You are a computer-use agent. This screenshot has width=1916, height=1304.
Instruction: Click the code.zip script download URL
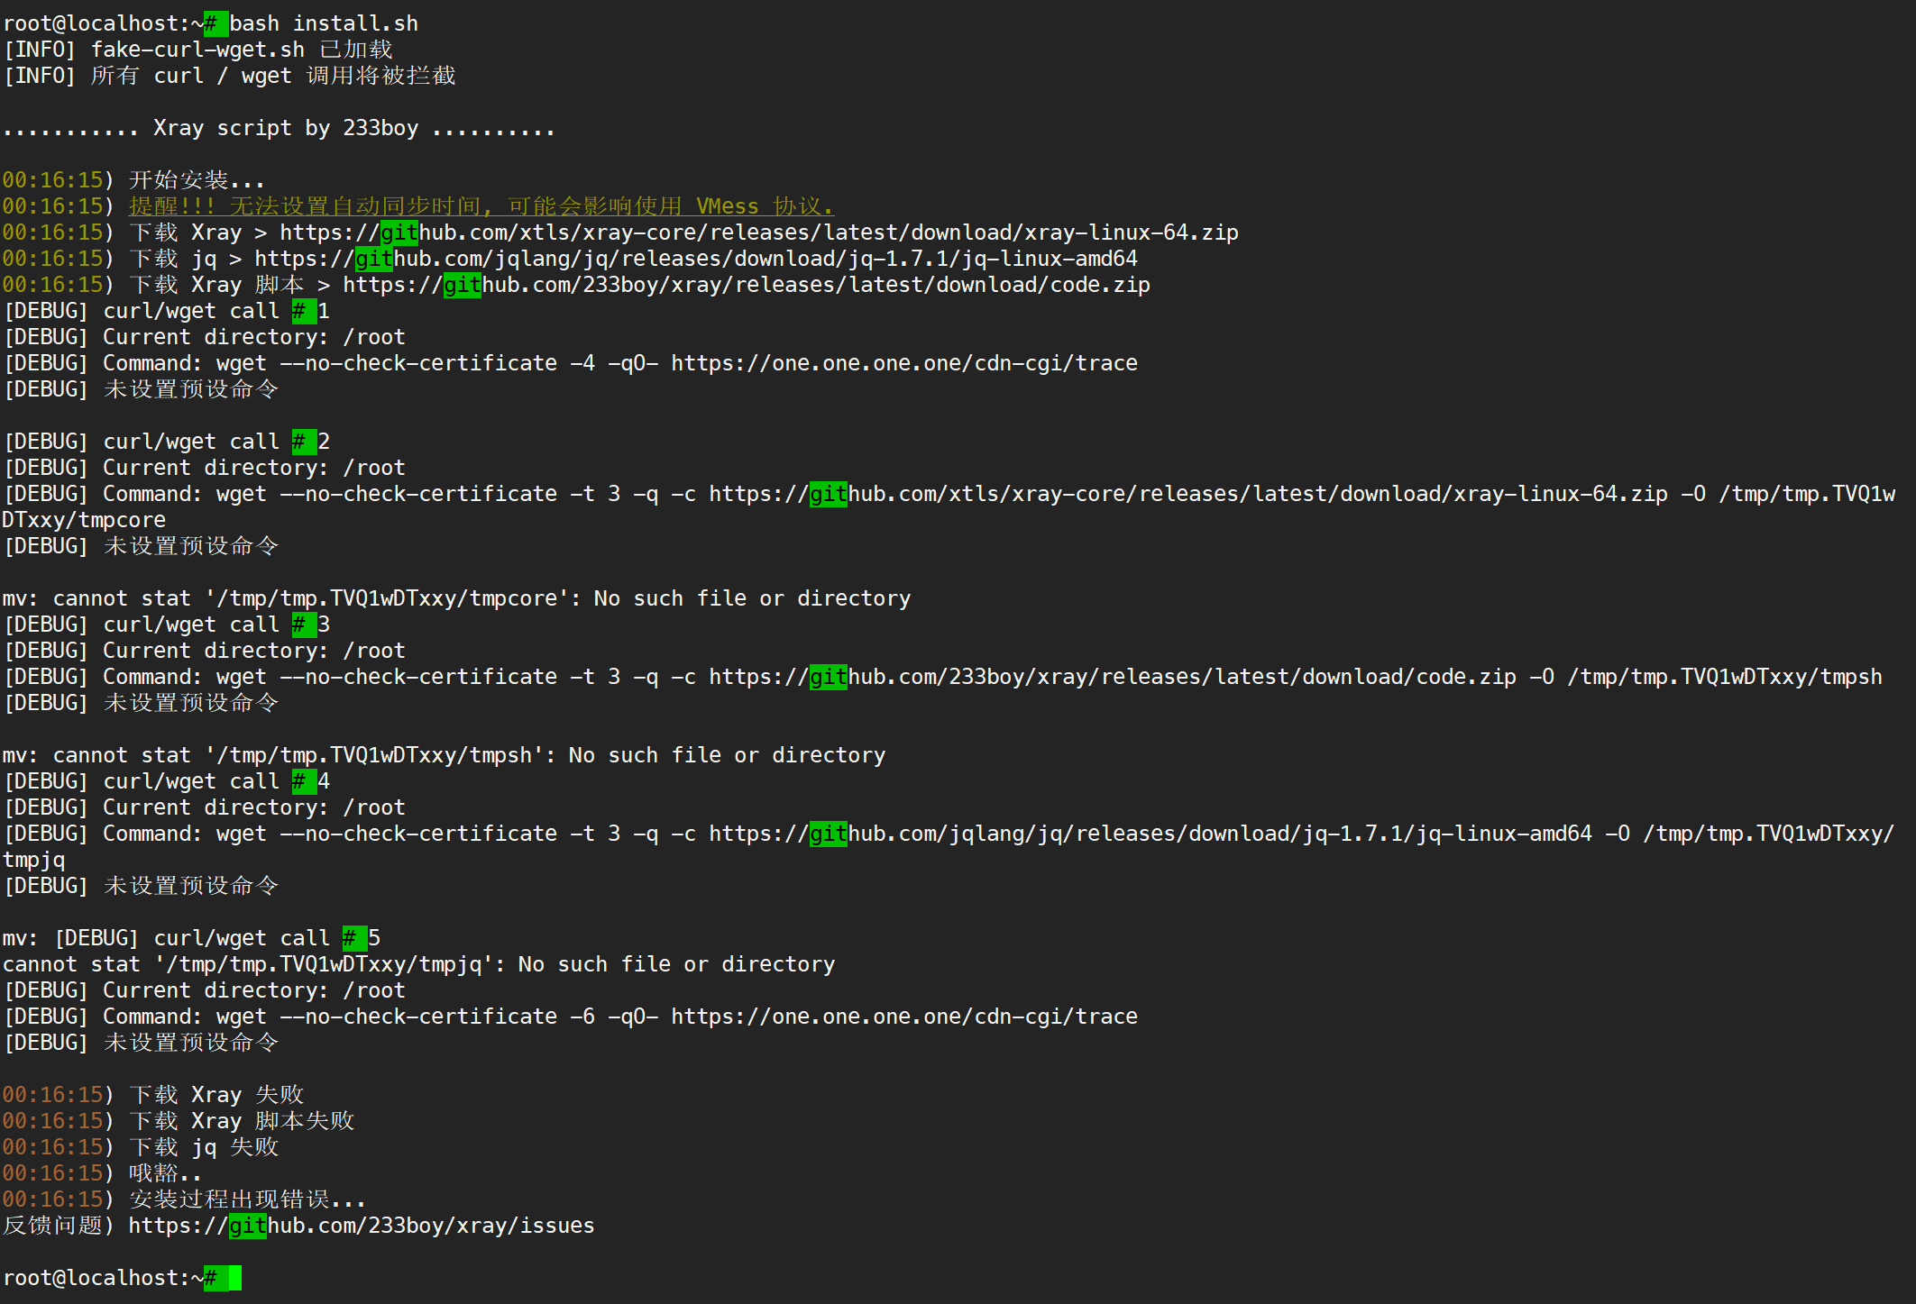[x=746, y=285]
